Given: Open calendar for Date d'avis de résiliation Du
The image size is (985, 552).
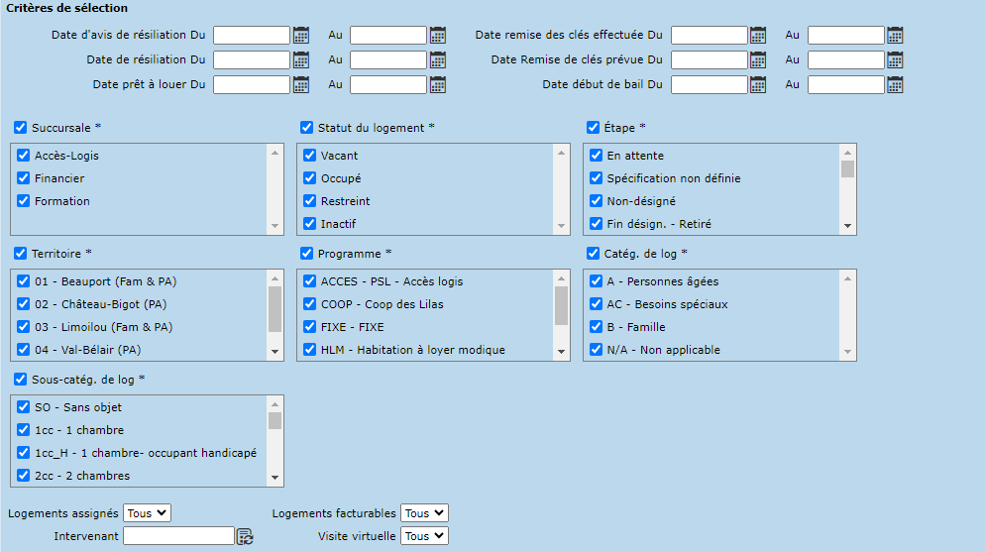Looking at the screenshot, I should pyautogui.click(x=301, y=36).
